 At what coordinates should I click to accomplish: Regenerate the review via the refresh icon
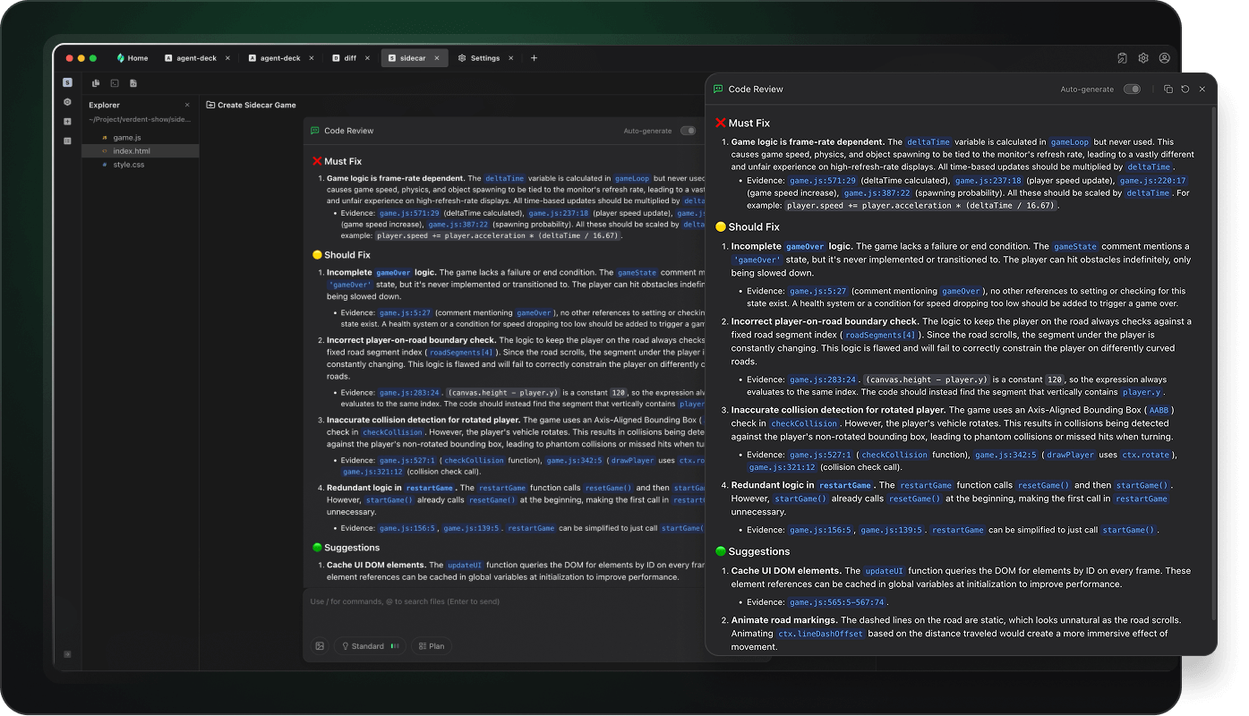pyautogui.click(x=1185, y=89)
